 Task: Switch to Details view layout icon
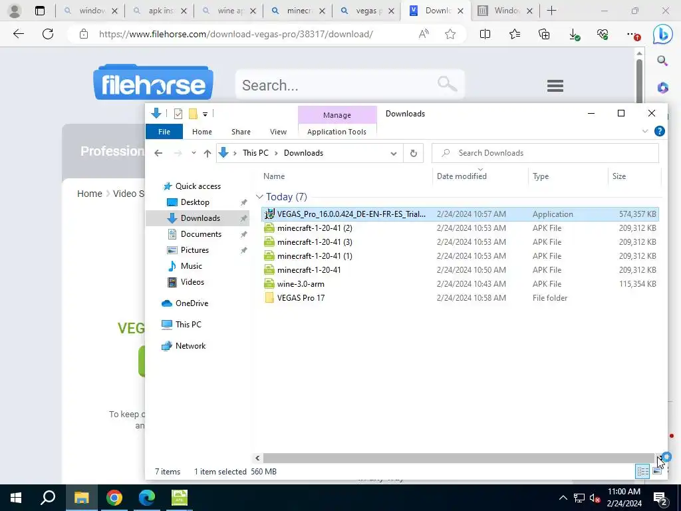(x=643, y=471)
